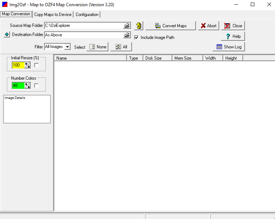This screenshot has width=275, height=219.
Task: Toggle the Include Image Path checkbox
Action: click(137, 37)
